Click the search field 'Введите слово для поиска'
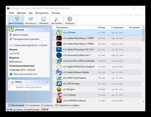This screenshot has width=151, height=117. click(x=29, y=87)
